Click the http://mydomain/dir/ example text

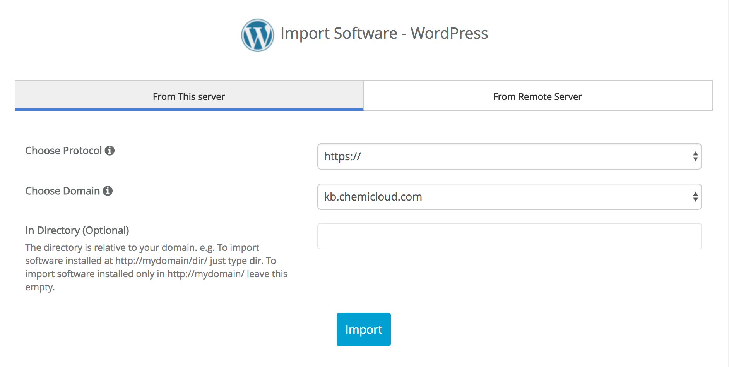161,261
